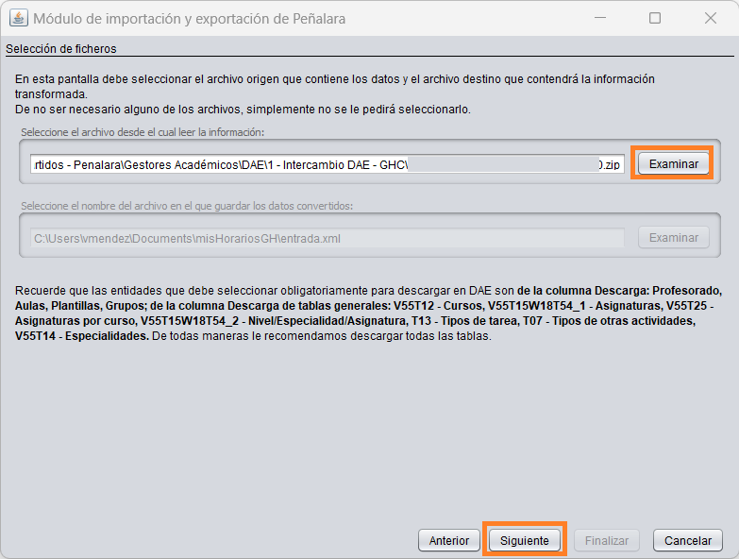Click 'De no ser necesario alguno' sentence
The width and height of the screenshot is (739, 559).
[243, 110]
